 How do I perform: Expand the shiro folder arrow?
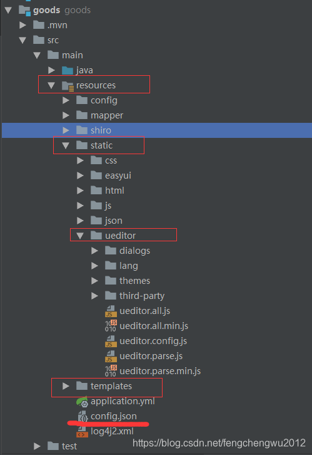click(66, 130)
